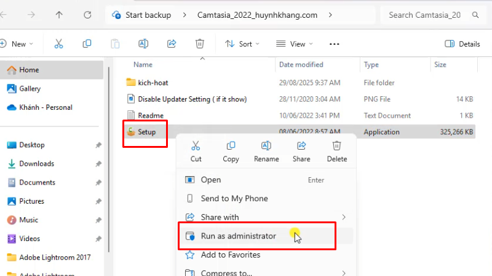Click the Rename icon in toolbar
The width and height of the screenshot is (492, 276).
(x=143, y=44)
